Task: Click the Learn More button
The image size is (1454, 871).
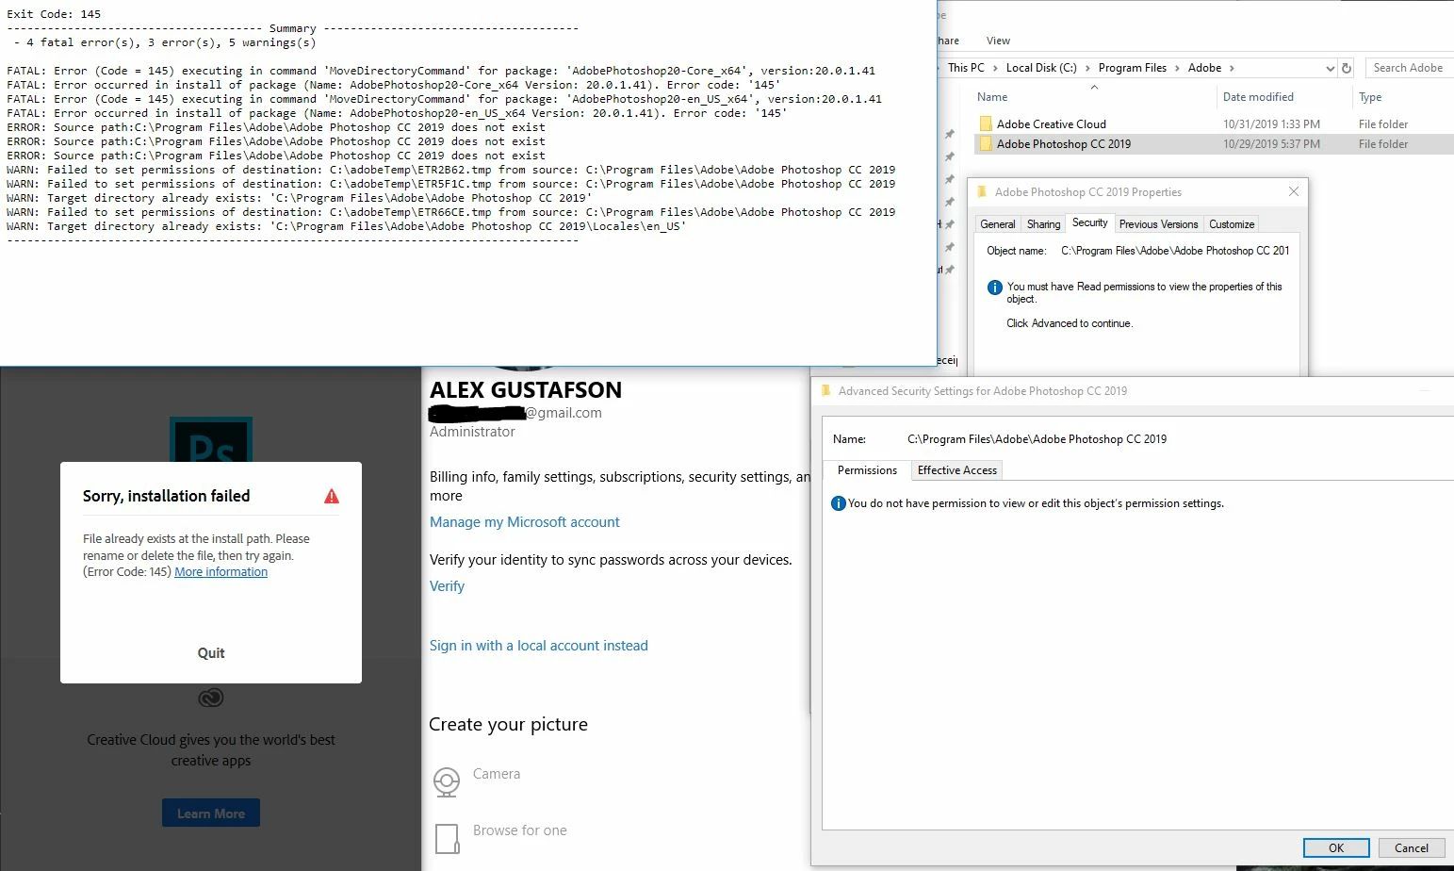Action: pos(211,813)
